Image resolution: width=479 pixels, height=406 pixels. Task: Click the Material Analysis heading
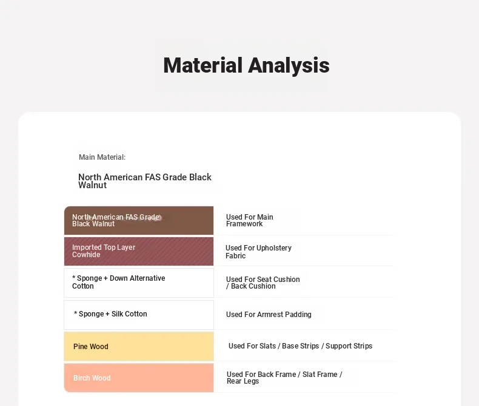pyautogui.click(x=246, y=65)
